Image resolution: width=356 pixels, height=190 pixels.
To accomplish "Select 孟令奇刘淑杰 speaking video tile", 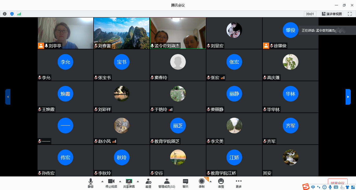I will pyautogui.click(x=178, y=33).
